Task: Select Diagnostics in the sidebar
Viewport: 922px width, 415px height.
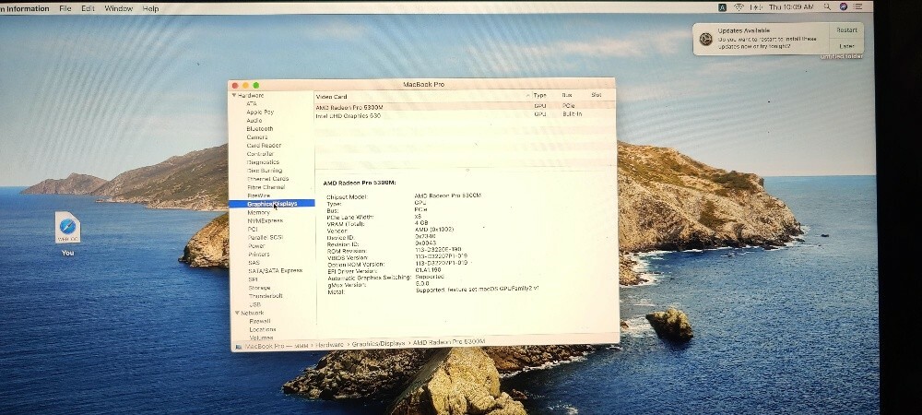Action: pyautogui.click(x=263, y=162)
